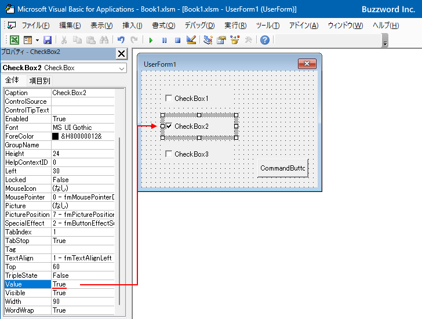422x319 pixels.
Task: Open the 挿入(I) menu
Action: pyautogui.click(x=132, y=26)
